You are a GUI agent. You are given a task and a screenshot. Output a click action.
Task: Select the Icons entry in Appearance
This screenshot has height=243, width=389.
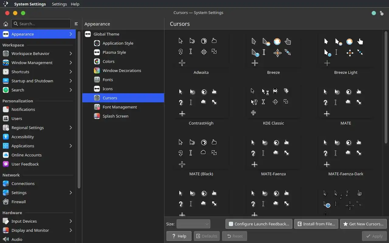pos(123,89)
